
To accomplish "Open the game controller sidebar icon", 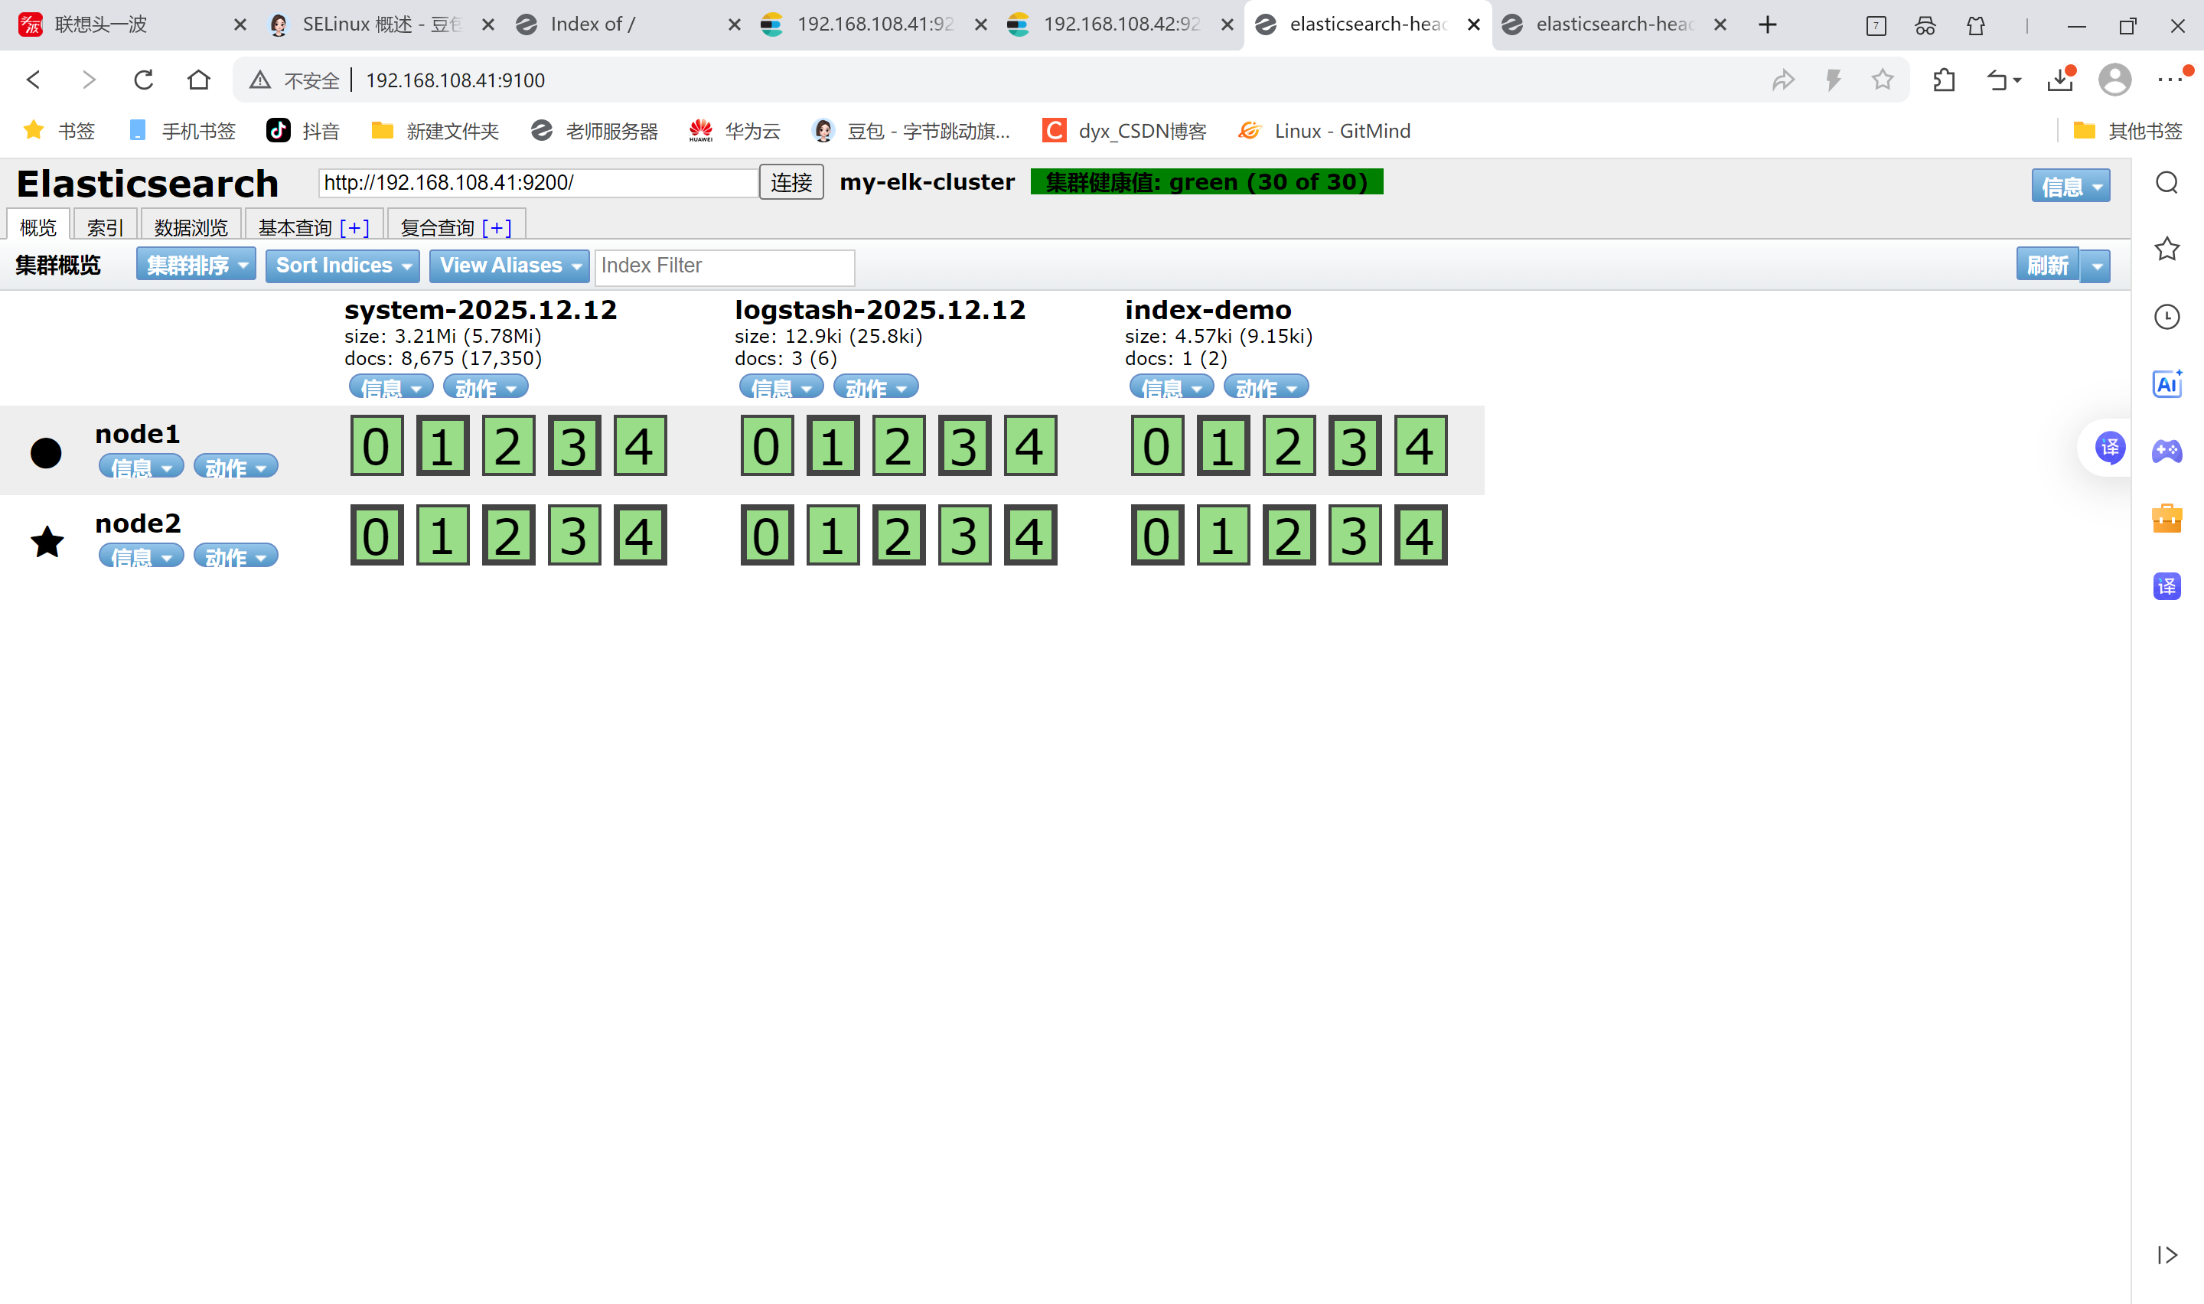I will (x=2167, y=451).
